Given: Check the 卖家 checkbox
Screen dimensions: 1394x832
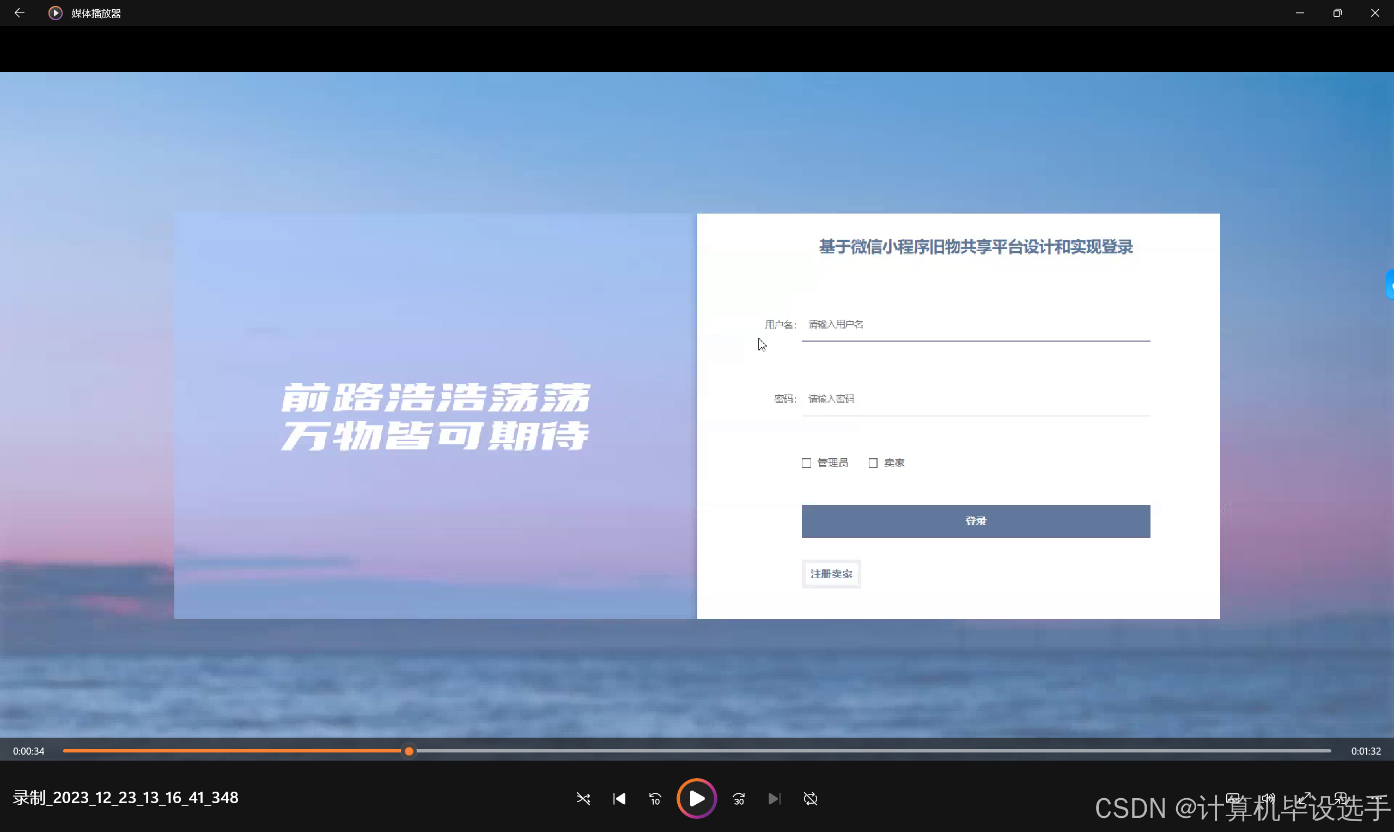Looking at the screenshot, I should pos(873,463).
